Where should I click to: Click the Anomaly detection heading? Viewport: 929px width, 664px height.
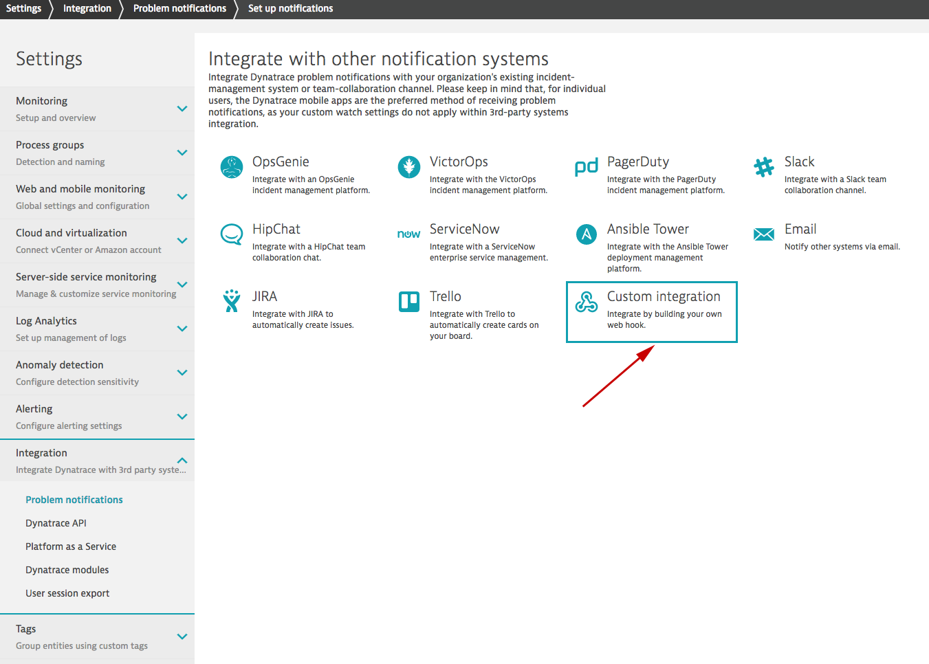(x=60, y=365)
